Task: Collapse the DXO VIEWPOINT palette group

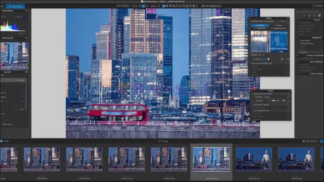Action: 298,62
